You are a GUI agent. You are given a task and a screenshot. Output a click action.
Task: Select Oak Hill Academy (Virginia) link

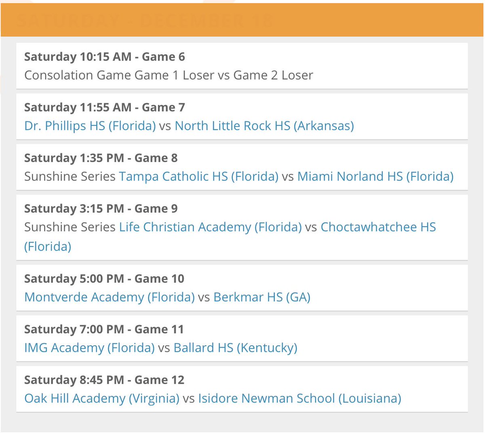coord(102,398)
